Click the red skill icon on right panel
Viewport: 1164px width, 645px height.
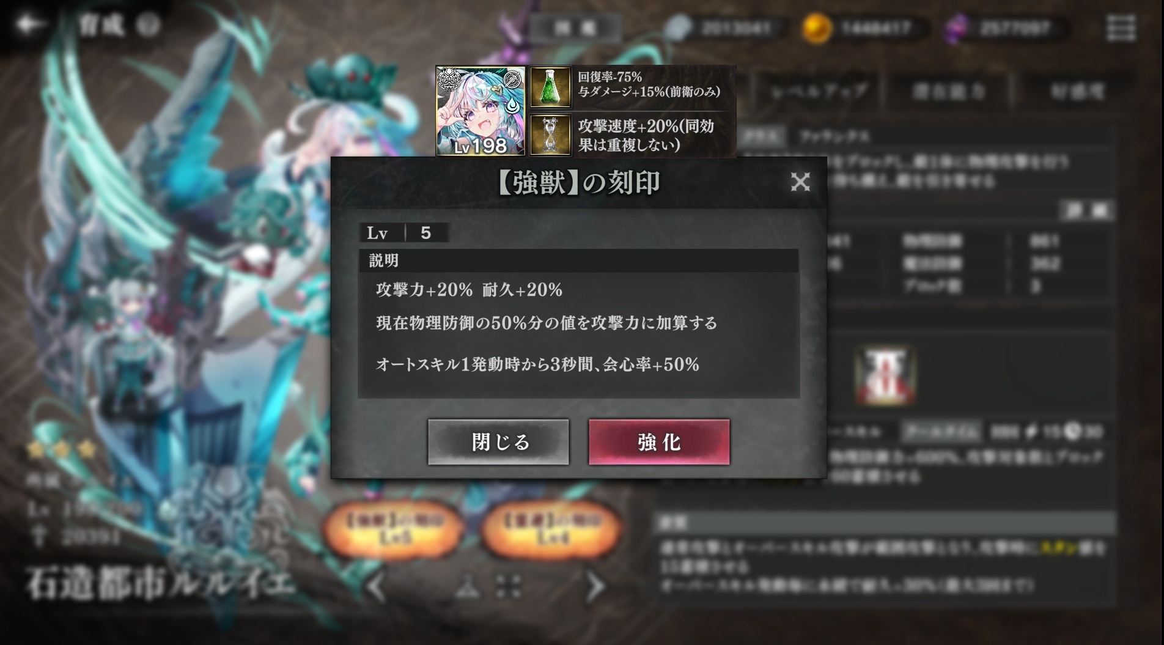(885, 374)
